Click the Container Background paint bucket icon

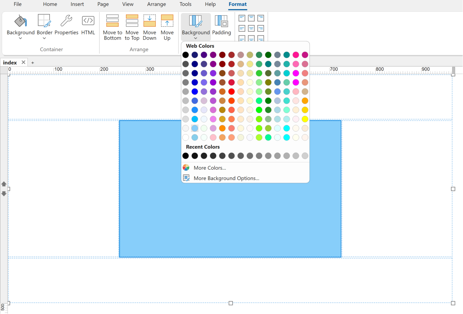click(20, 21)
